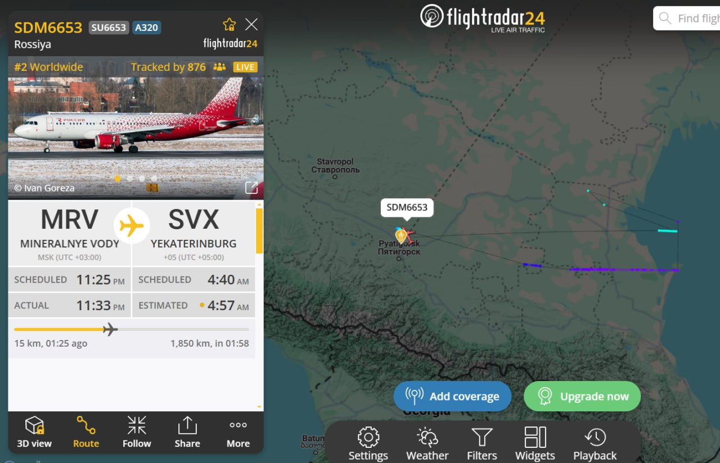The image size is (720, 463).
Task: Open map Settings gear
Action: (x=368, y=443)
